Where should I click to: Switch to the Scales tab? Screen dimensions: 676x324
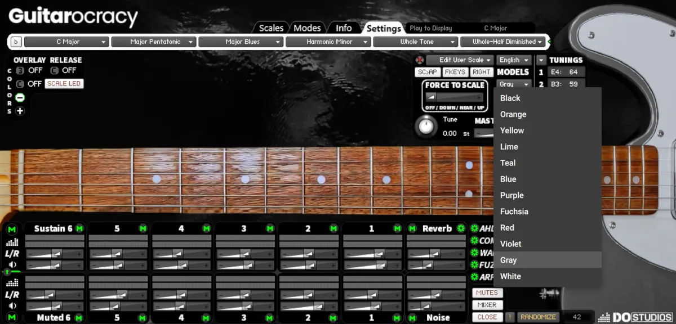(x=271, y=28)
